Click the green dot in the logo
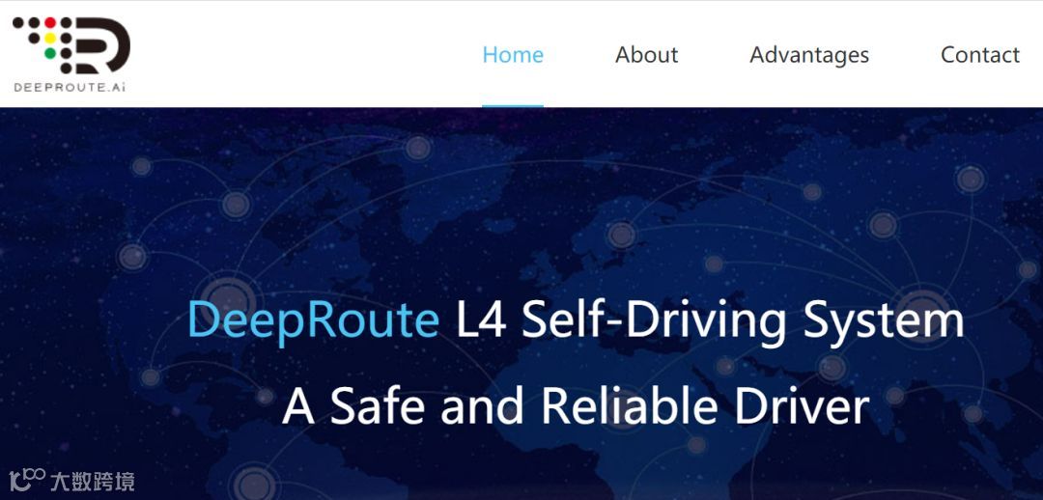Image resolution: width=1043 pixels, height=500 pixels. click(50, 53)
